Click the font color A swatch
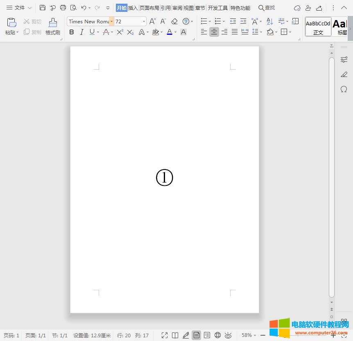Viewport: 353px width, 341px height. point(170,32)
